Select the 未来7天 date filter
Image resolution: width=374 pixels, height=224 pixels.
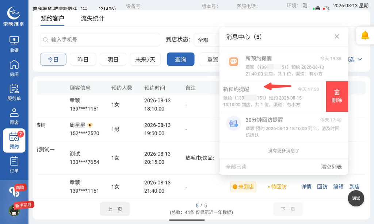click(145, 59)
